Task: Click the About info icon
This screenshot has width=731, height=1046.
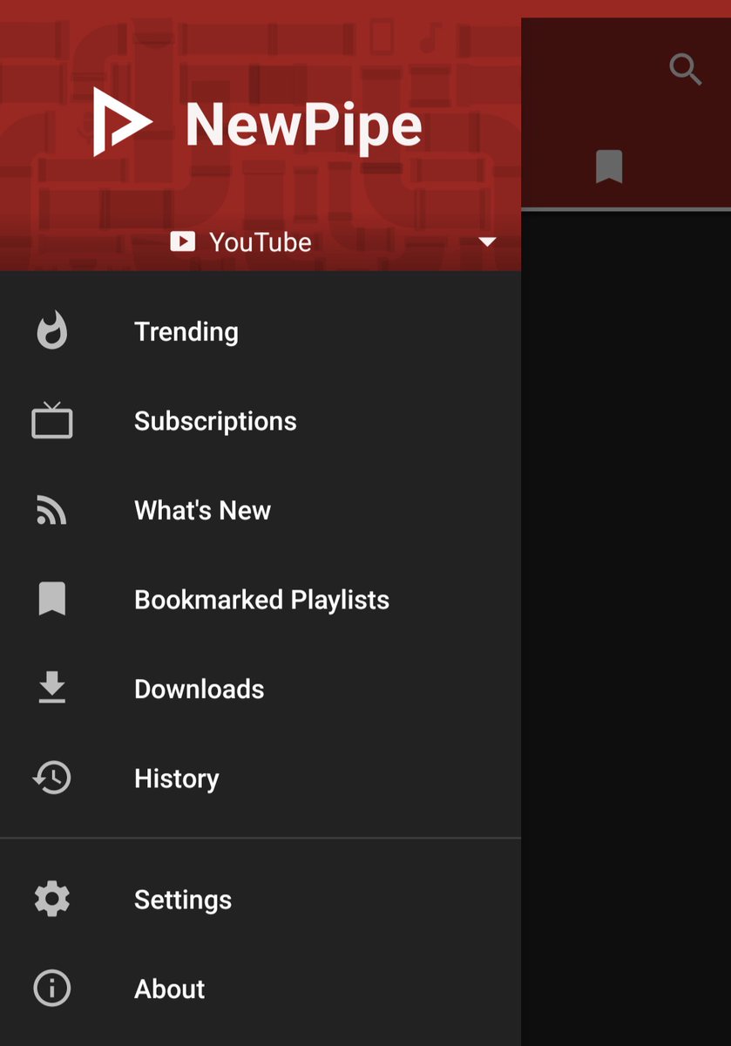Action: [52, 988]
